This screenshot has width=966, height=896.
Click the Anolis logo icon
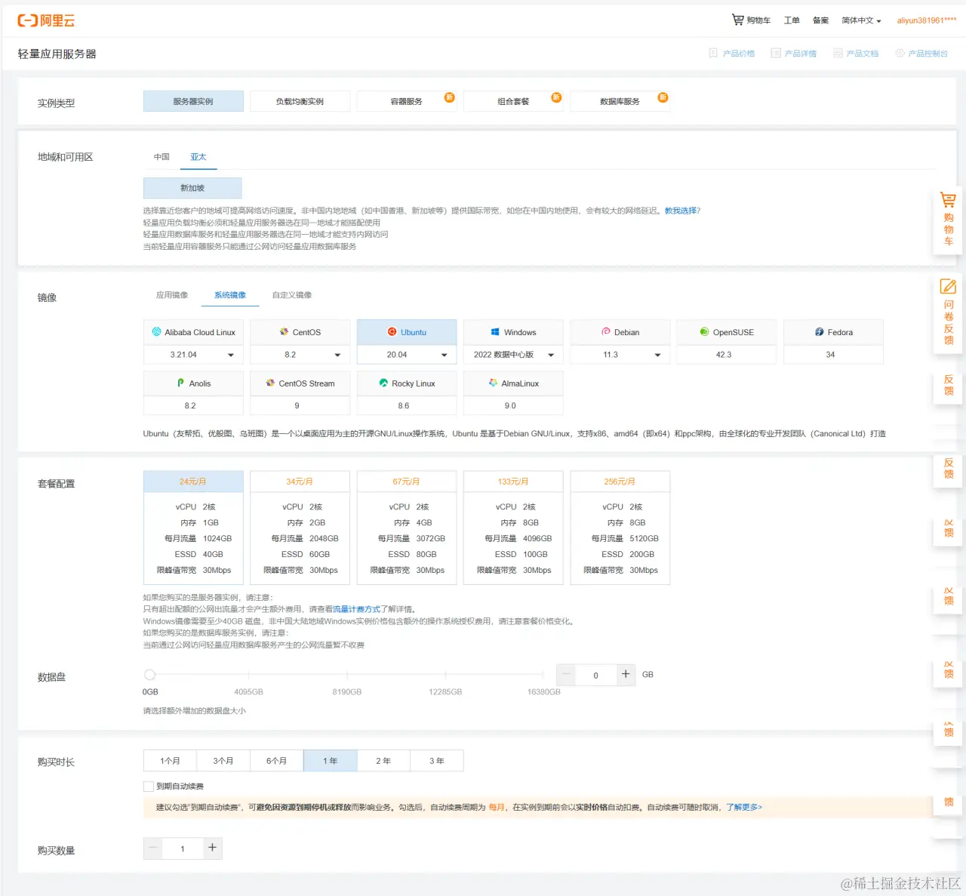[181, 383]
